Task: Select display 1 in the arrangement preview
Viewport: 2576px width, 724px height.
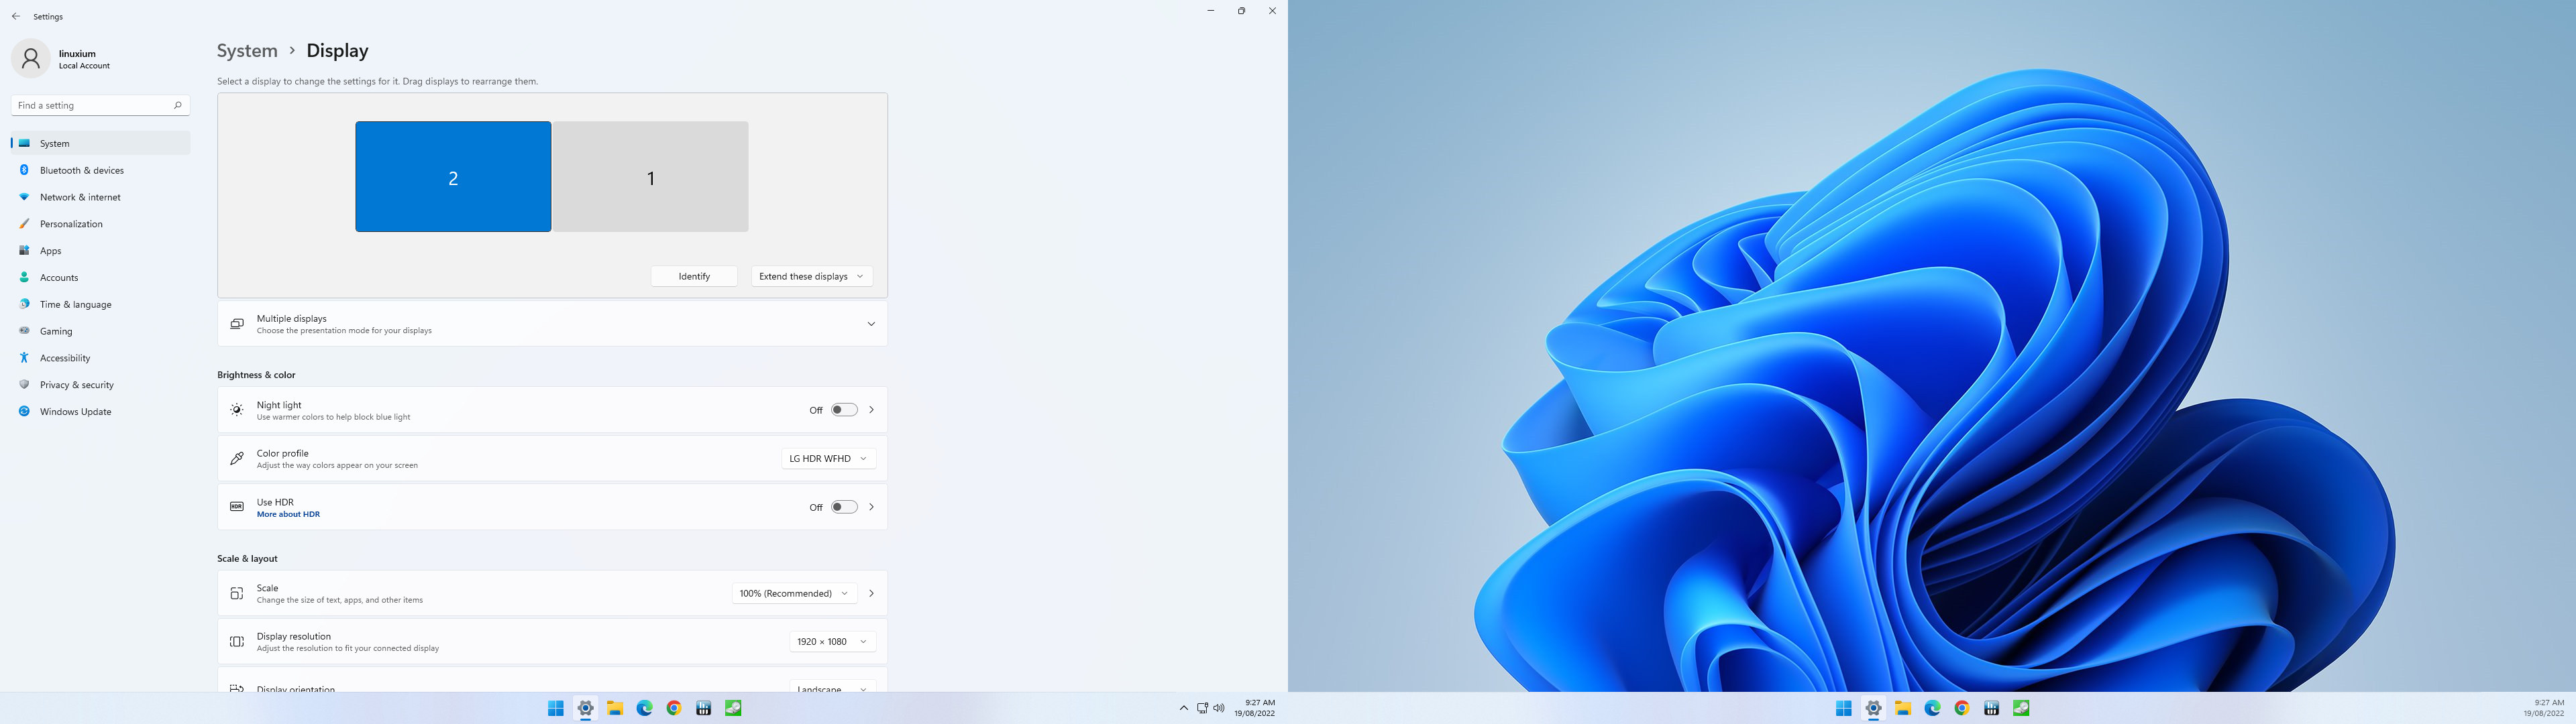Action: click(651, 177)
